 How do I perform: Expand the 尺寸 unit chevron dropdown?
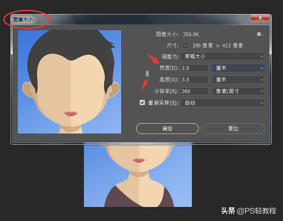pos(185,46)
